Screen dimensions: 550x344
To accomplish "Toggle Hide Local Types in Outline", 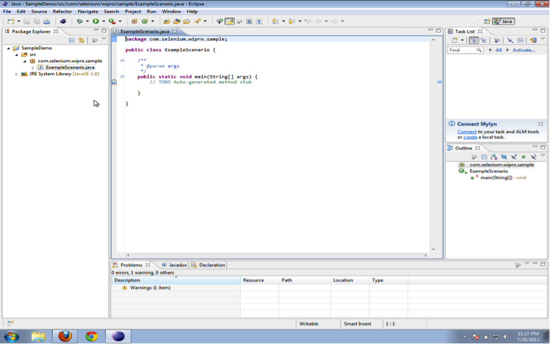I will (x=533, y=157).
